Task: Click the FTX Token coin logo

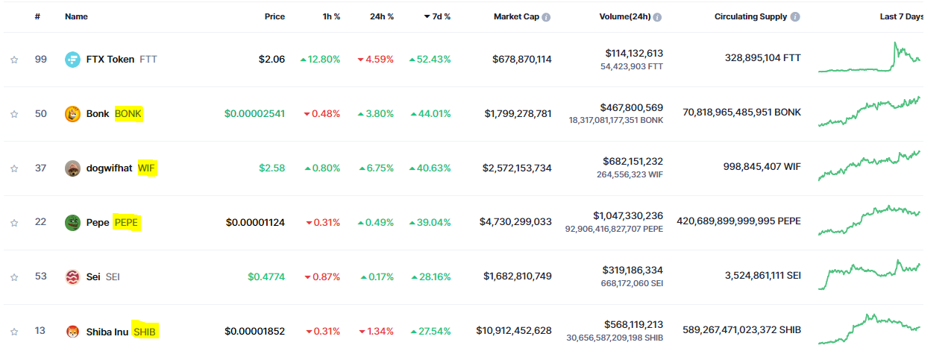Action: [x=72, y=60]
